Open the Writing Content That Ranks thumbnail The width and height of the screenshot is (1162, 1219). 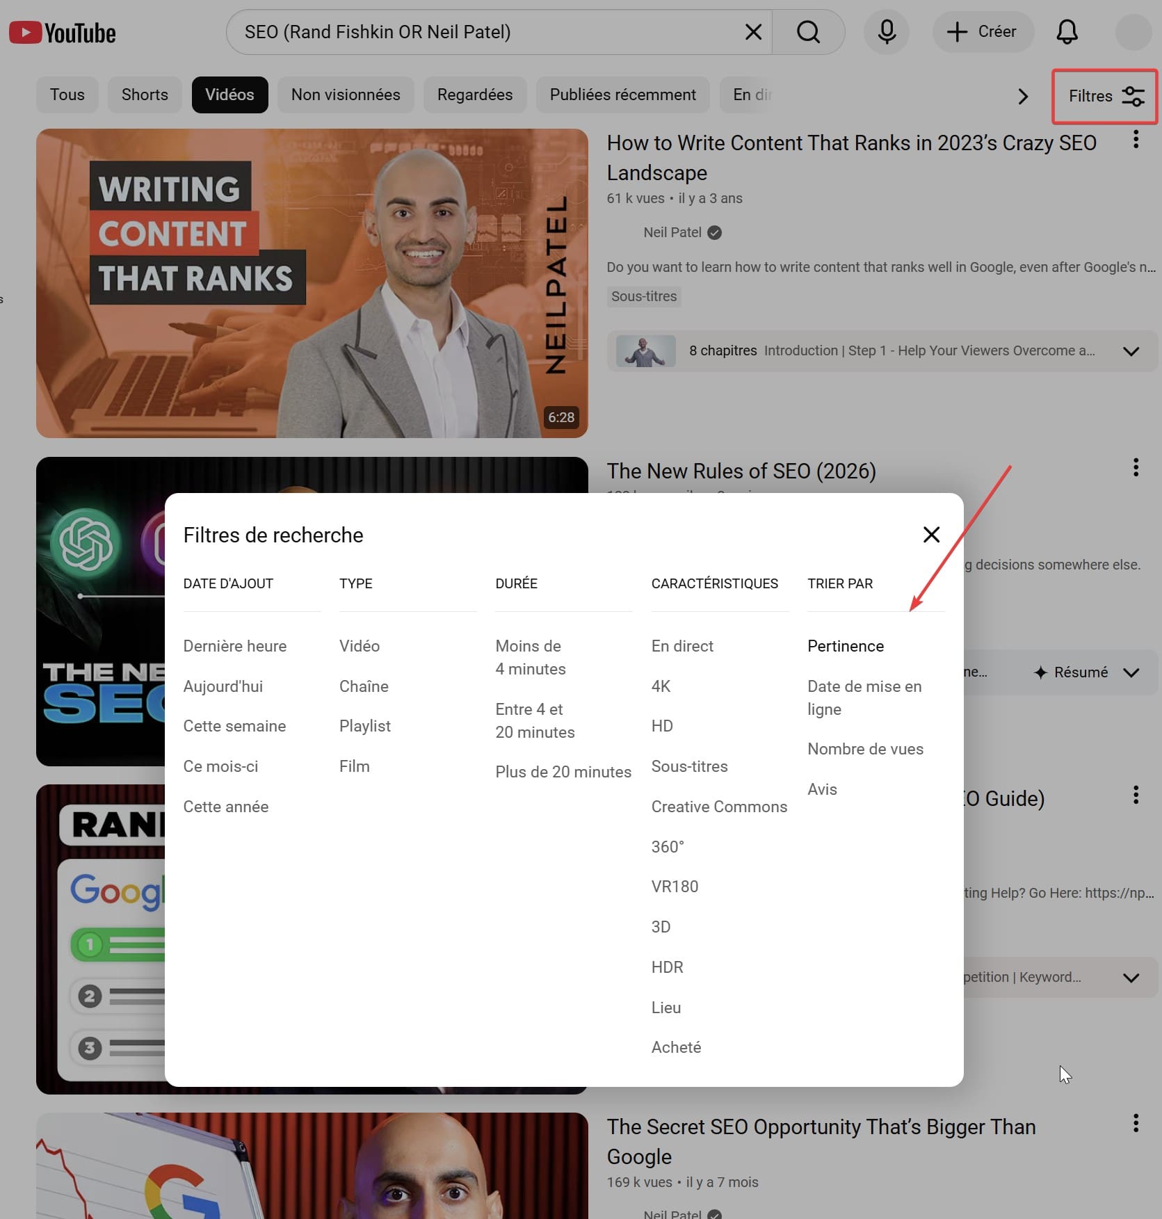click(x=312, y=283)
